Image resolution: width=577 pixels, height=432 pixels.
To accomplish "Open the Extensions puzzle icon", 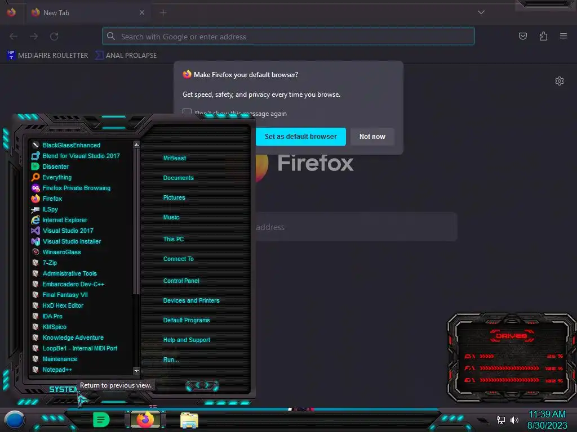I will coord(543,36).
